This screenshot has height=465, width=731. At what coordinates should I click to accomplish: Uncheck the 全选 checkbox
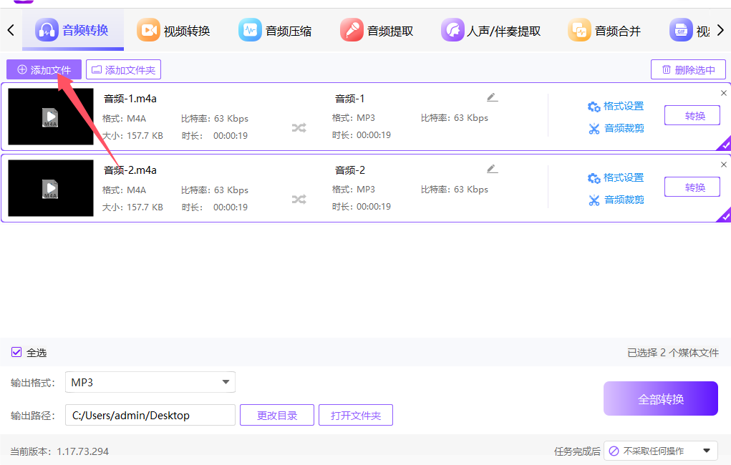(16, 352)
